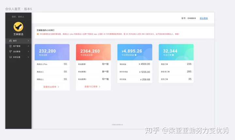
Task: Click the account number OH88XX
Action: coord(192,18)
